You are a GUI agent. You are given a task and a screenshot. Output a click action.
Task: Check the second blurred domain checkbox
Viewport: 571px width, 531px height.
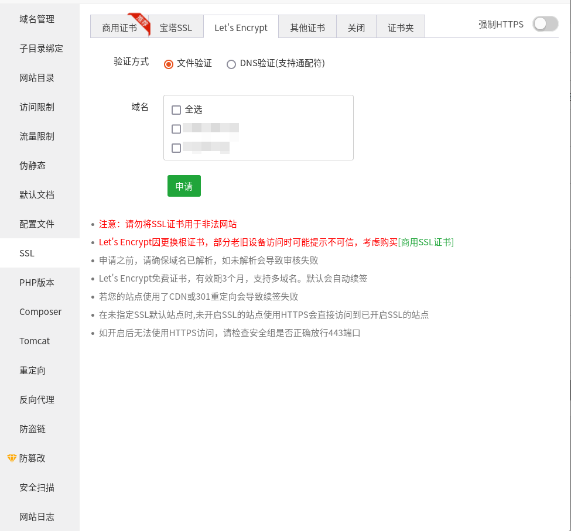click(x=176, y=148)
